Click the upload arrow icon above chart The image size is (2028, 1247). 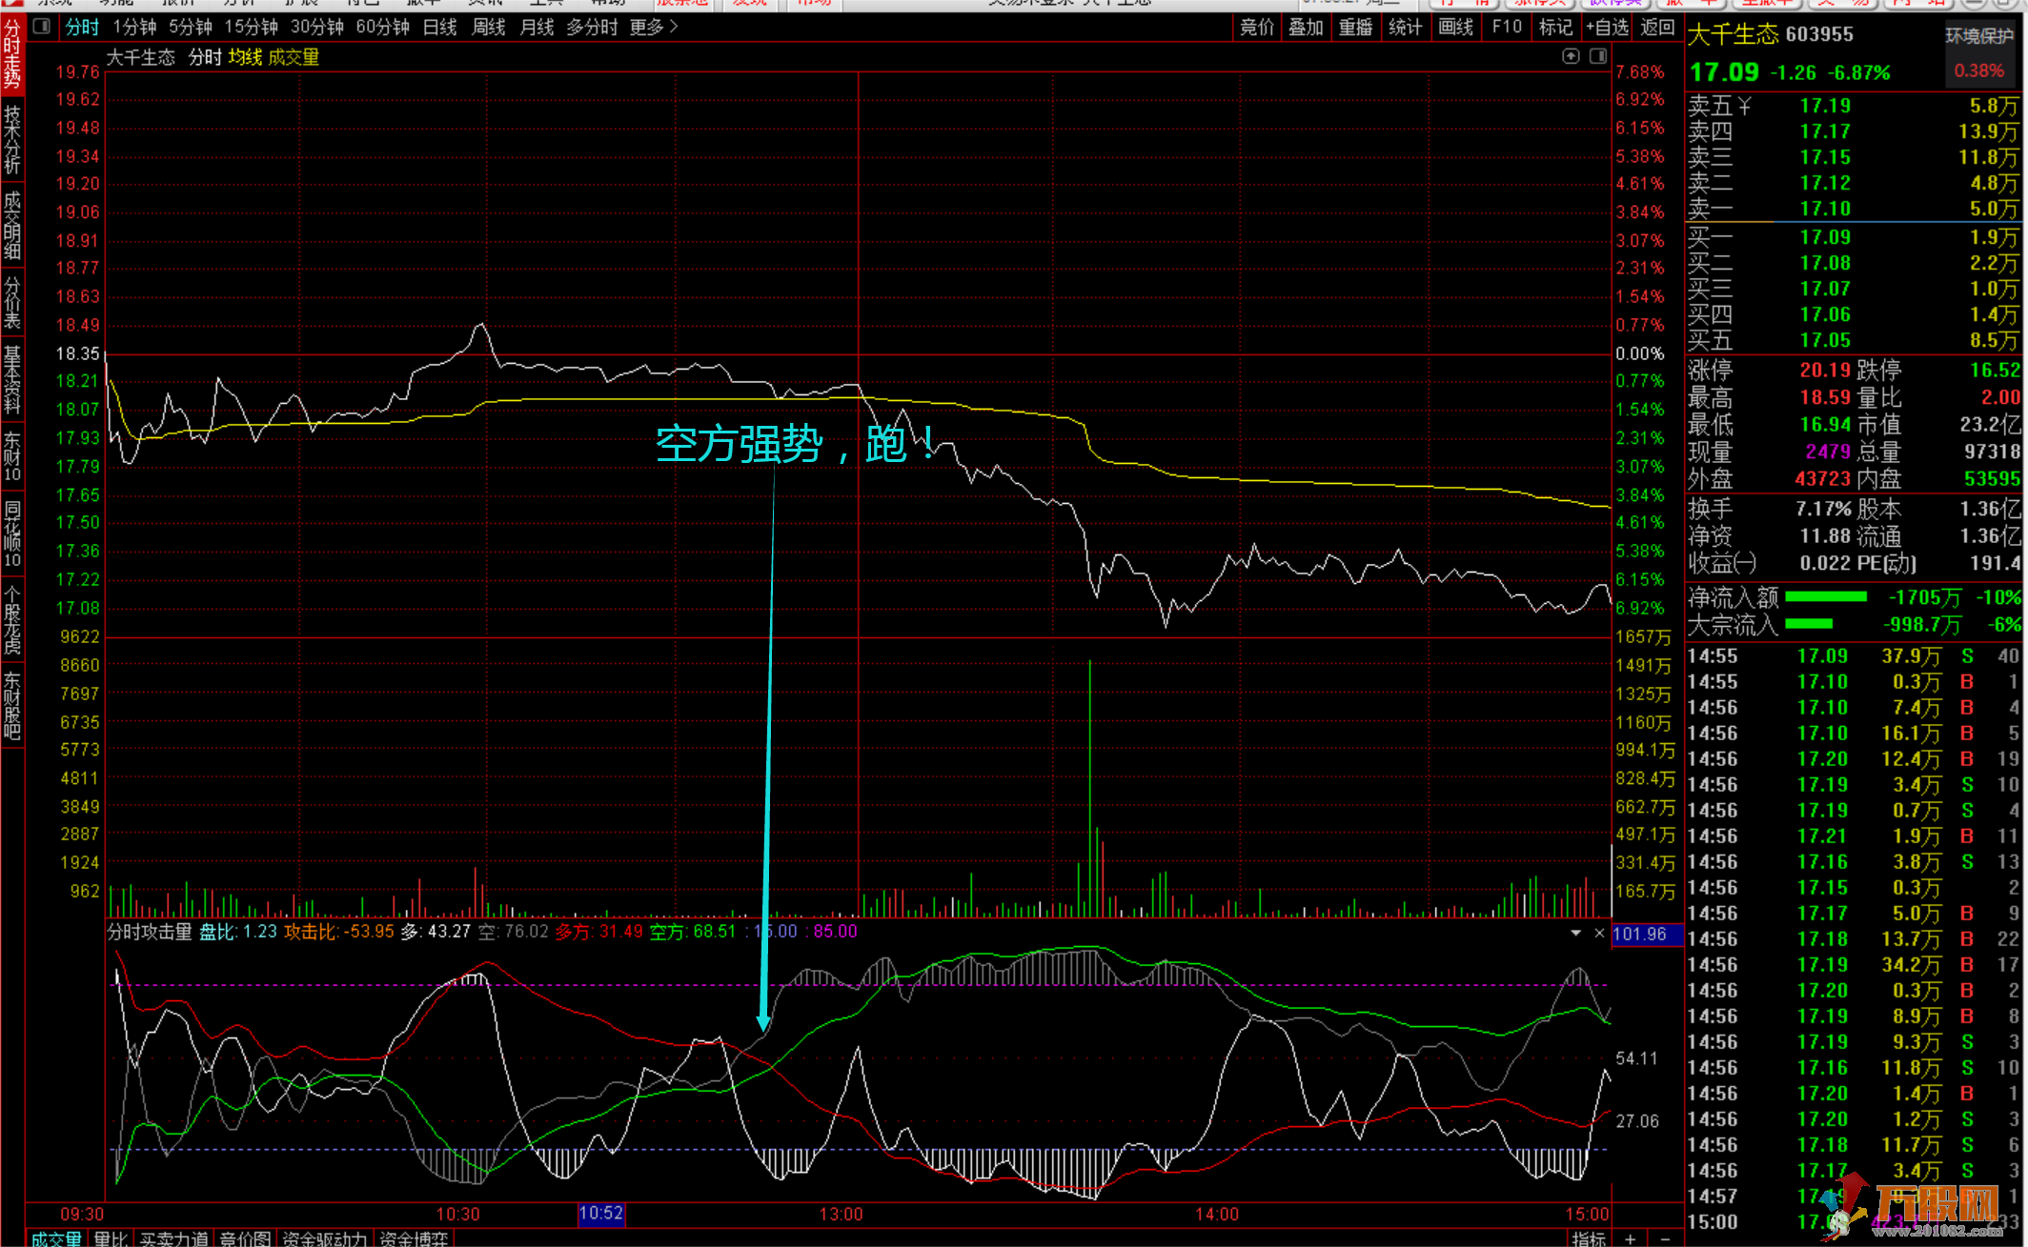coord(1571,56)
